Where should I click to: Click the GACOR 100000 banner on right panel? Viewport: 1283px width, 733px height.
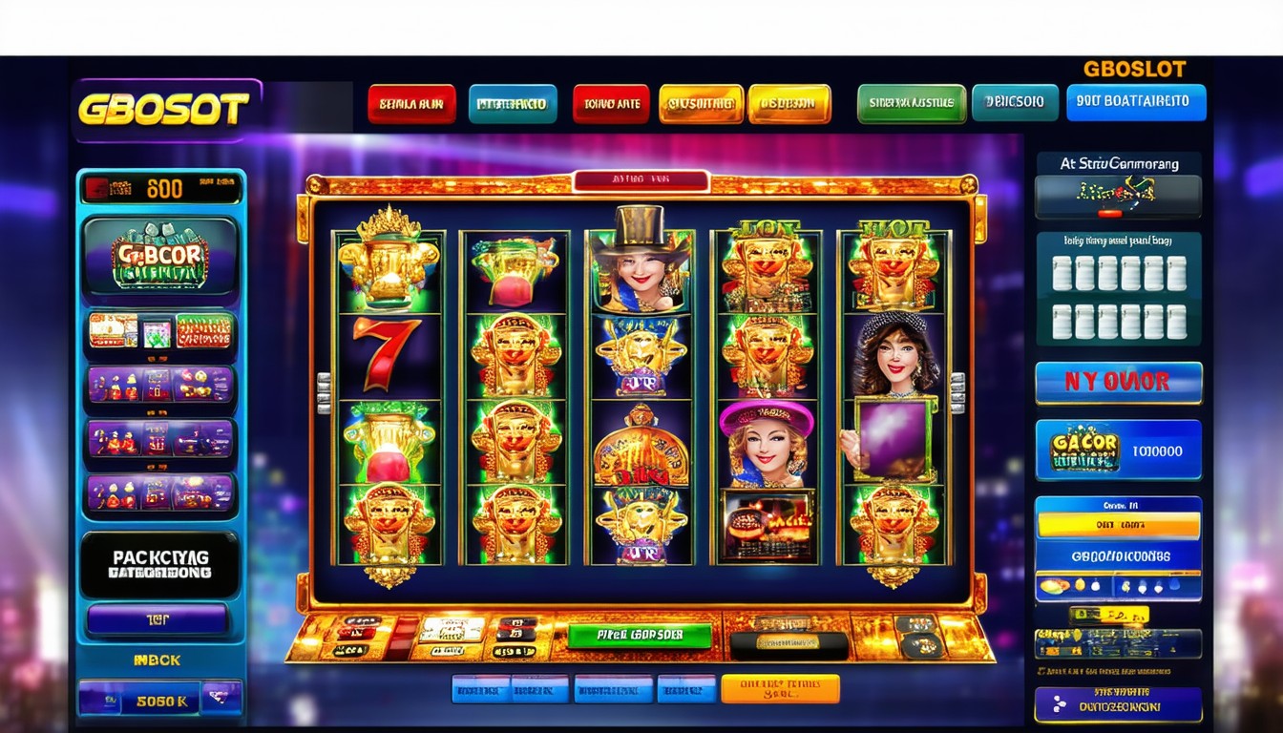pos(1118,450)
